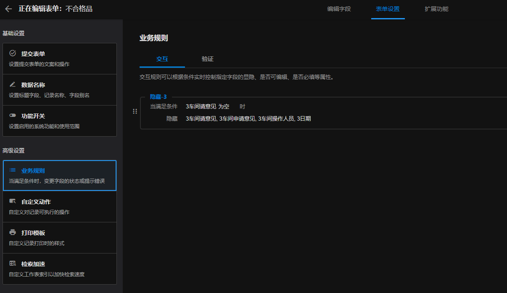This screenshot has width=507, height=293.
Task: Click the 业务规则 list icon
Action: (x=13, y=170)
